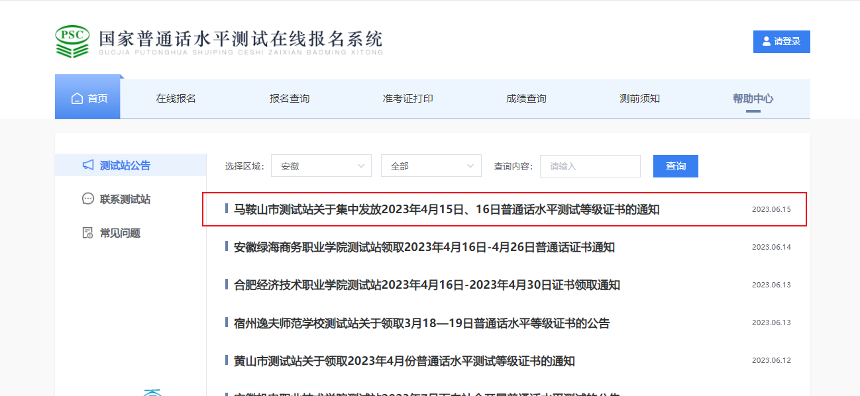
Task: Click the user icon in 请登录 button
Action: (767, 41)
